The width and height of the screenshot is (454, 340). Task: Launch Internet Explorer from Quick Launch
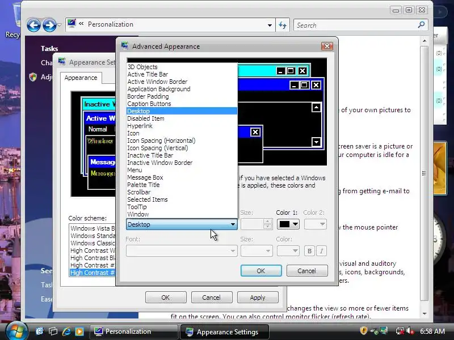66,331
